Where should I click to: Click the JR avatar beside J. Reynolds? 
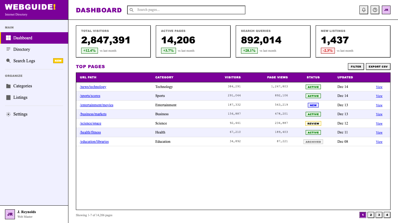click(x=10, y=214)
